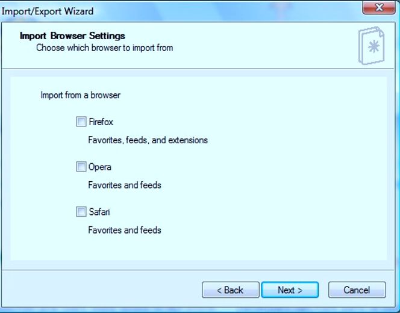This screenshot has width=400, height=313.
Task: Tick the Opera import checkbox
Action: [x=81, y=167]
